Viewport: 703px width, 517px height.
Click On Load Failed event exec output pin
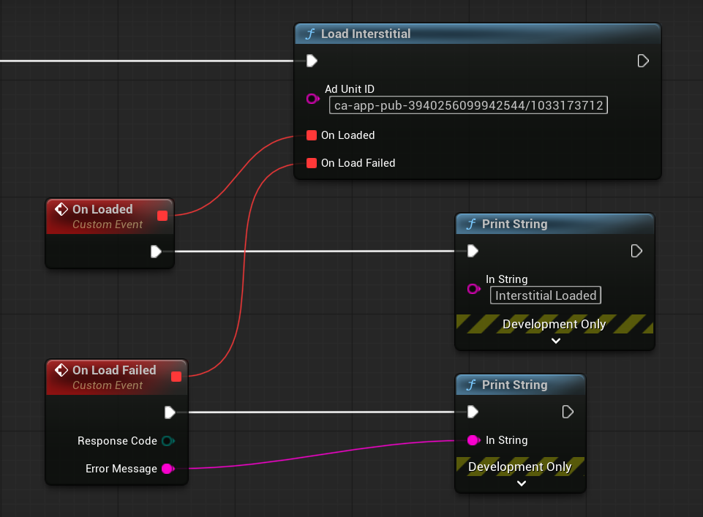pyautogui.click(x=170, y=412)
